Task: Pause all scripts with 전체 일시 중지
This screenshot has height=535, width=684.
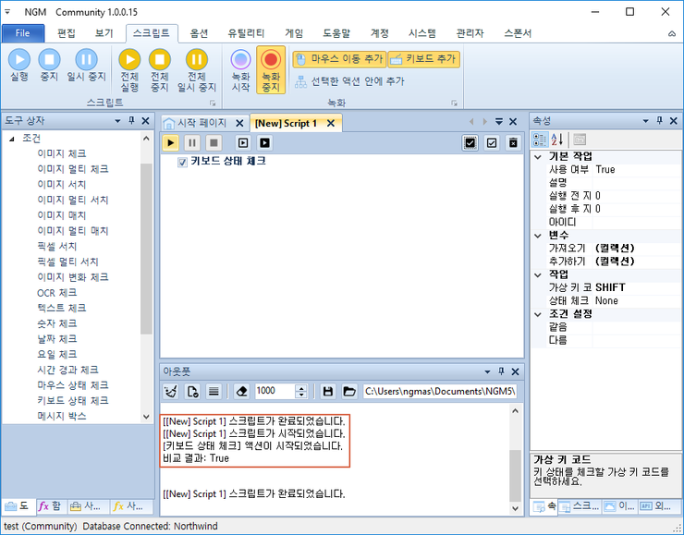Action: coord(197,70)
